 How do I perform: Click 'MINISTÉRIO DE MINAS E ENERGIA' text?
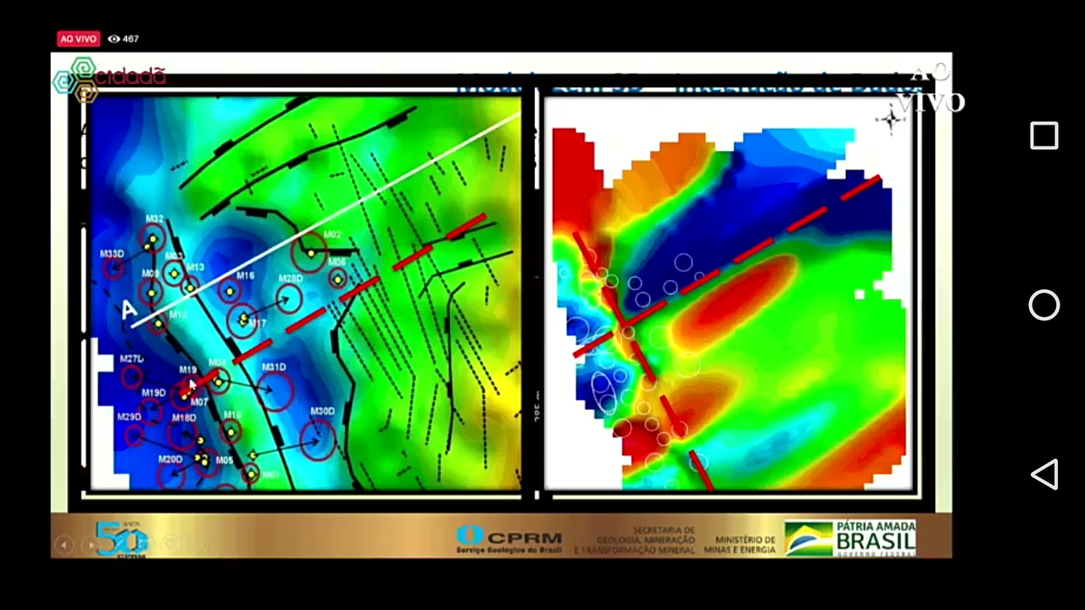click(x=739, y=545)
